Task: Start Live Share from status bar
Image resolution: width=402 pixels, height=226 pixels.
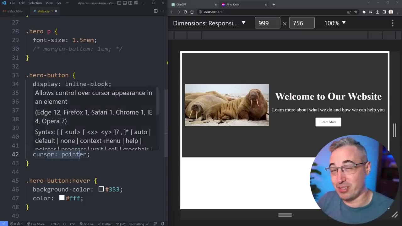Action: point(35,224)
